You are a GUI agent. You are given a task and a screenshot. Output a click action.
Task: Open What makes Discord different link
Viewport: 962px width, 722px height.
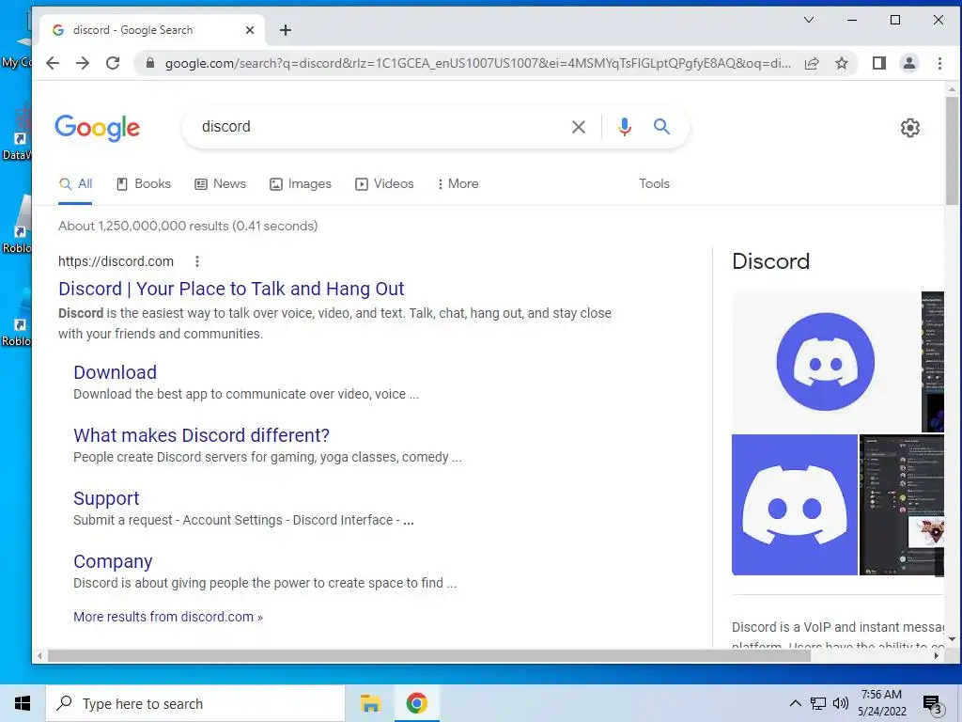pyautogui.click(x=201, y=435)
